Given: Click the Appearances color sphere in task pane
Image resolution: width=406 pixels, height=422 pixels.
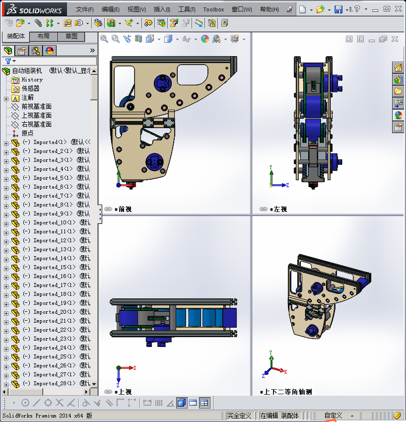Looking at the screenshot, I should (x=399, y=115).
